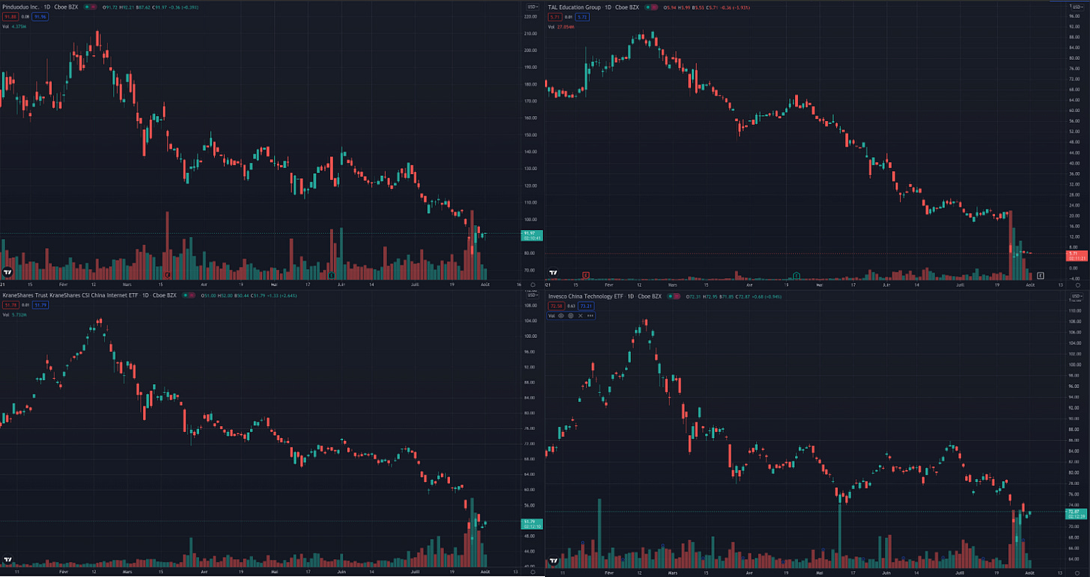Image resolution: width=1090 pixels, height=577 pixels.
Task: Click red sell price 72.58 button
Action: (x=556, y=306)
